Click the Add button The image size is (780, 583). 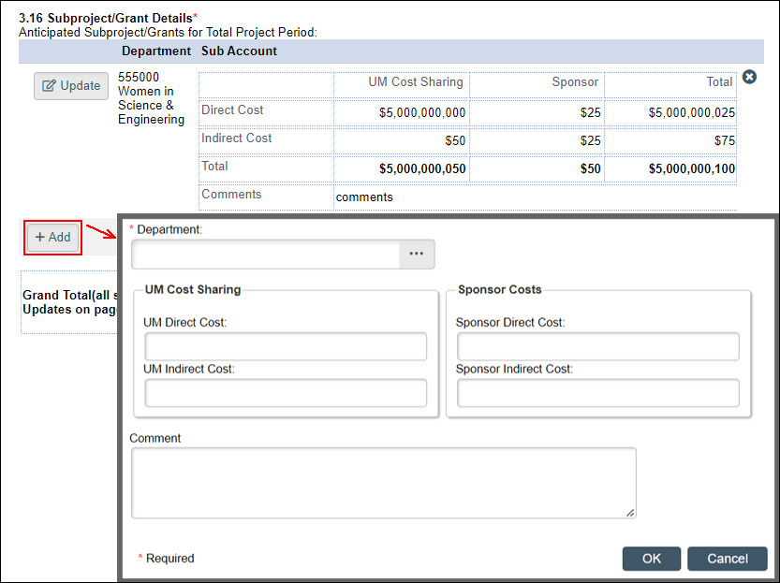[52, 237]
